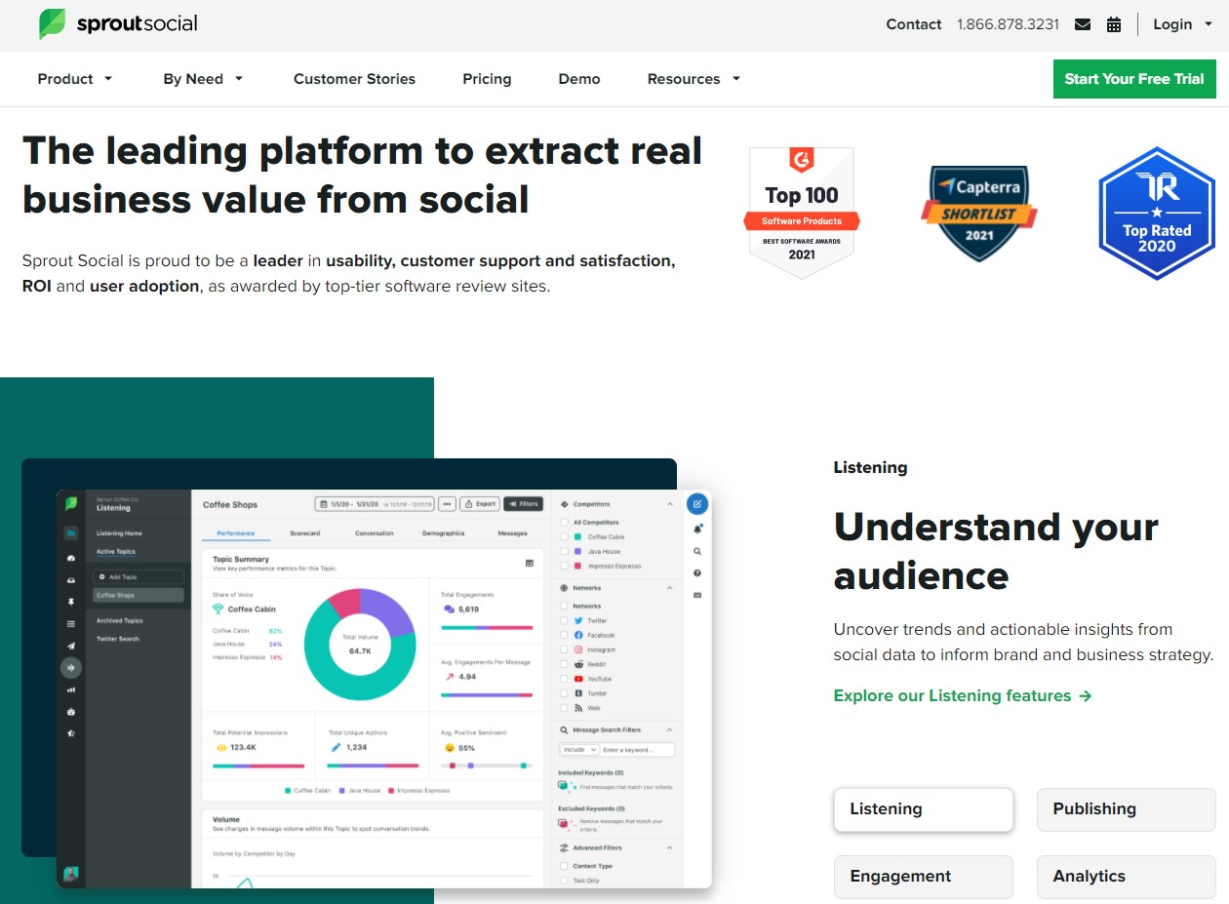The image size is (1229, 904).
Task: Click the user avatar at sidebar bottom
Action: pyautogui.click(x=70, y=874)
